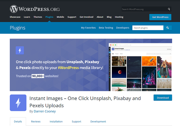Click the bee on orange flower thumbnail
180x131 pixels.
coord(149,61)
